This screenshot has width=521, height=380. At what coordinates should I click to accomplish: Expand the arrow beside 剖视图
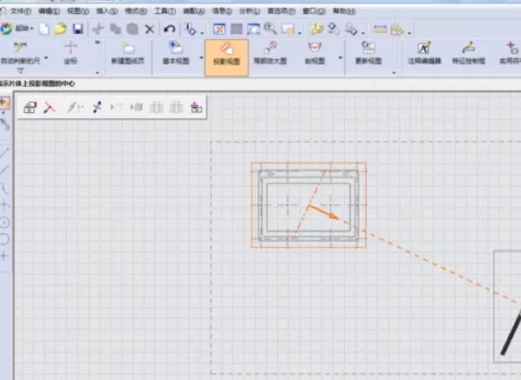[x=340, y=57]
